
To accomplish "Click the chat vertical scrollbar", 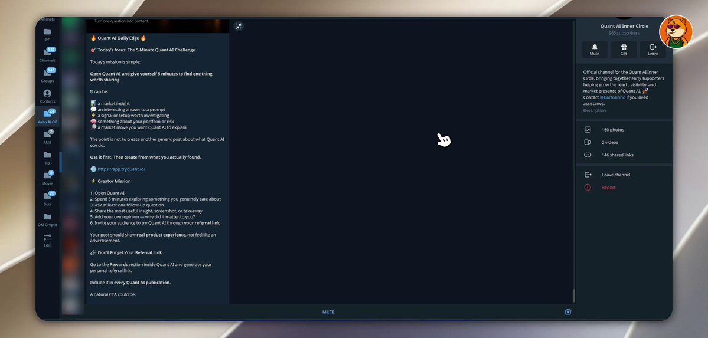I will (x=573, y=296).
